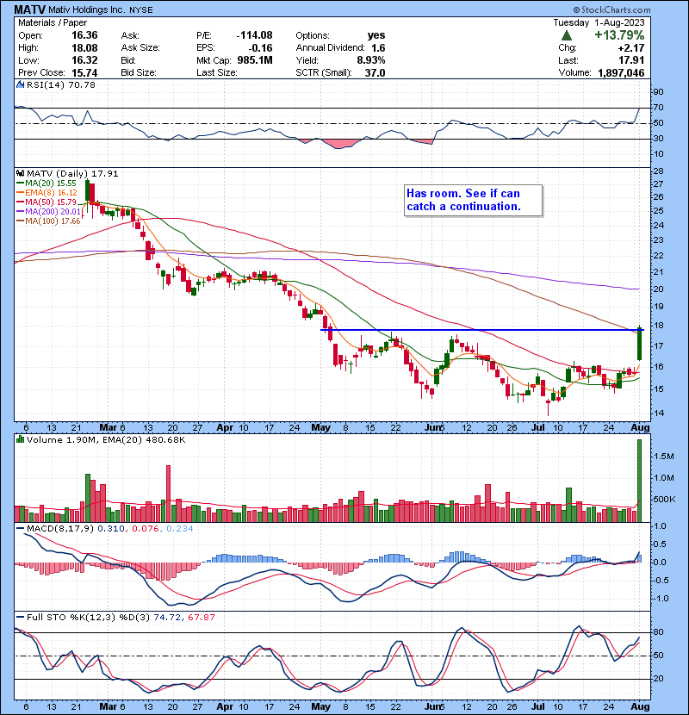Click the 'Has room' annotation text box
The height and width of the screenshot is (715, 689).
474,200
